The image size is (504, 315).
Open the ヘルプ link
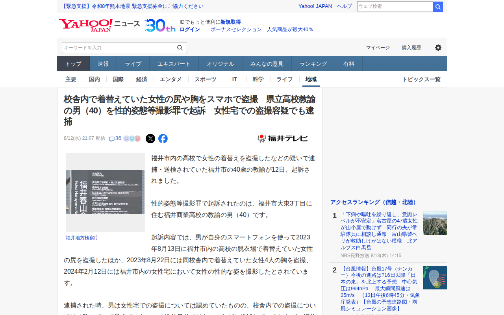pos(344,6)
